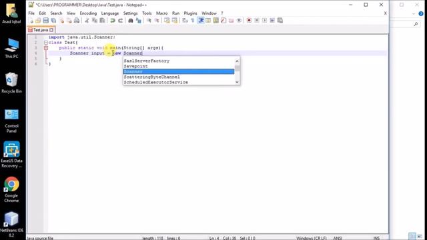Redo the edit via toolbar arrow

click(120, 21)
